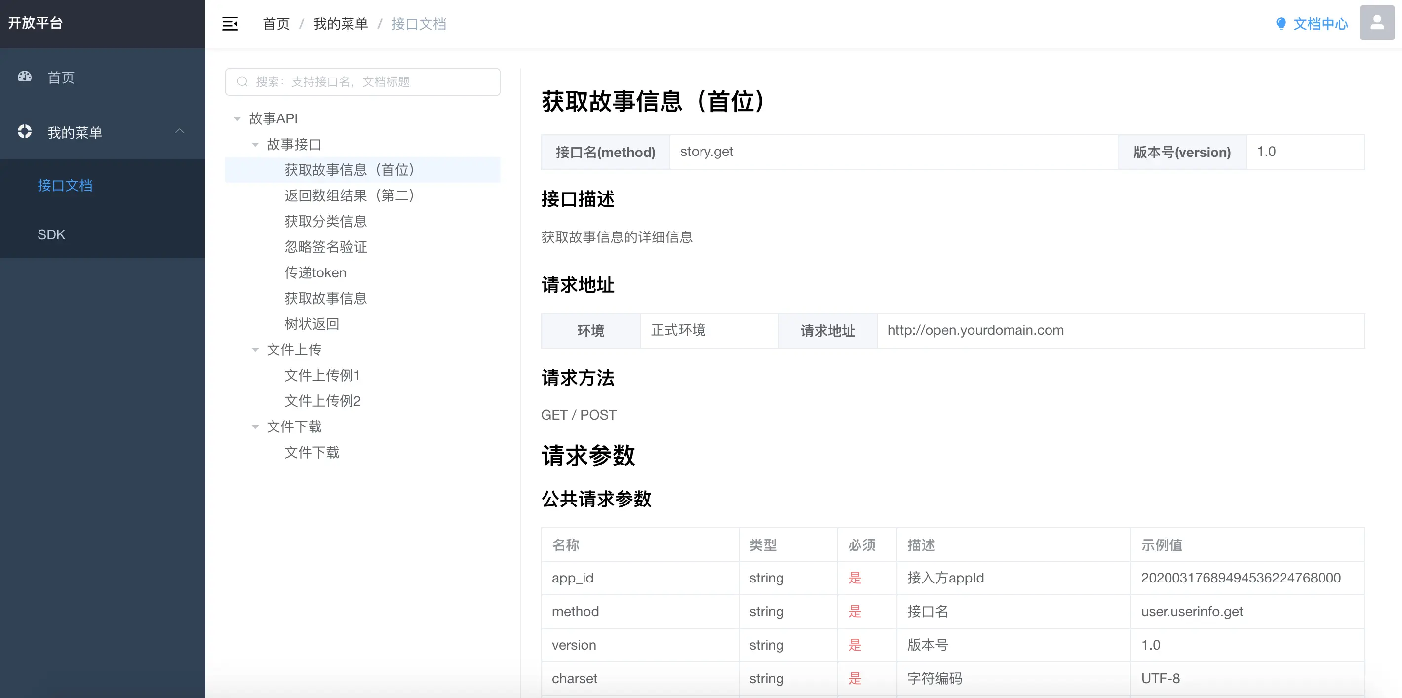
Task: Click the 字符编码 description cell
Action: [x=1013, y=678]
